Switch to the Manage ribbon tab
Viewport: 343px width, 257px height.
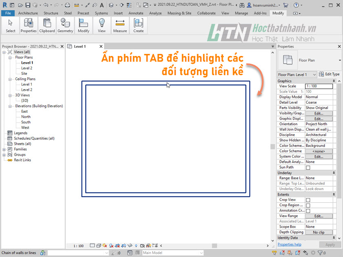(241, 13)
